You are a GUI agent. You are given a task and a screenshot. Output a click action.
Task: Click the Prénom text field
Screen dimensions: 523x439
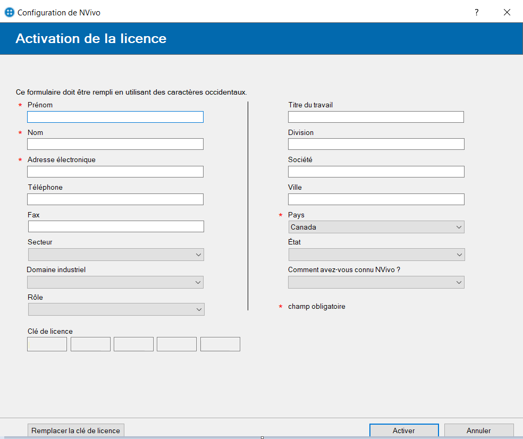click(115, 117)
